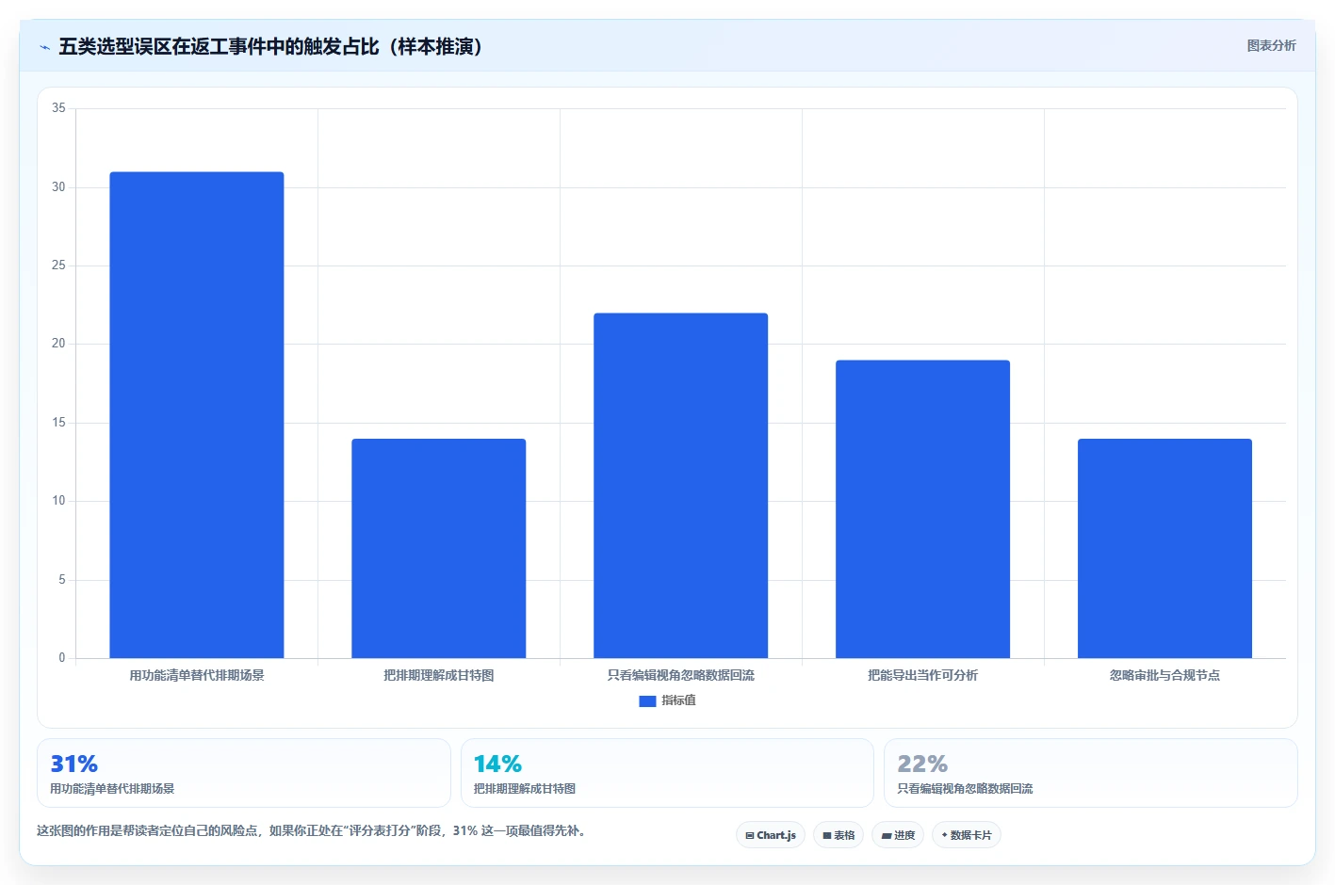Click the card label under 14%
The image size is (1335, 885).
tap(525, 789)
